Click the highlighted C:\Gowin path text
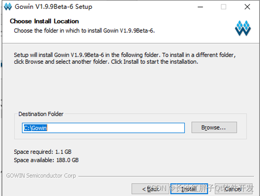 click(x=35, y=128)
